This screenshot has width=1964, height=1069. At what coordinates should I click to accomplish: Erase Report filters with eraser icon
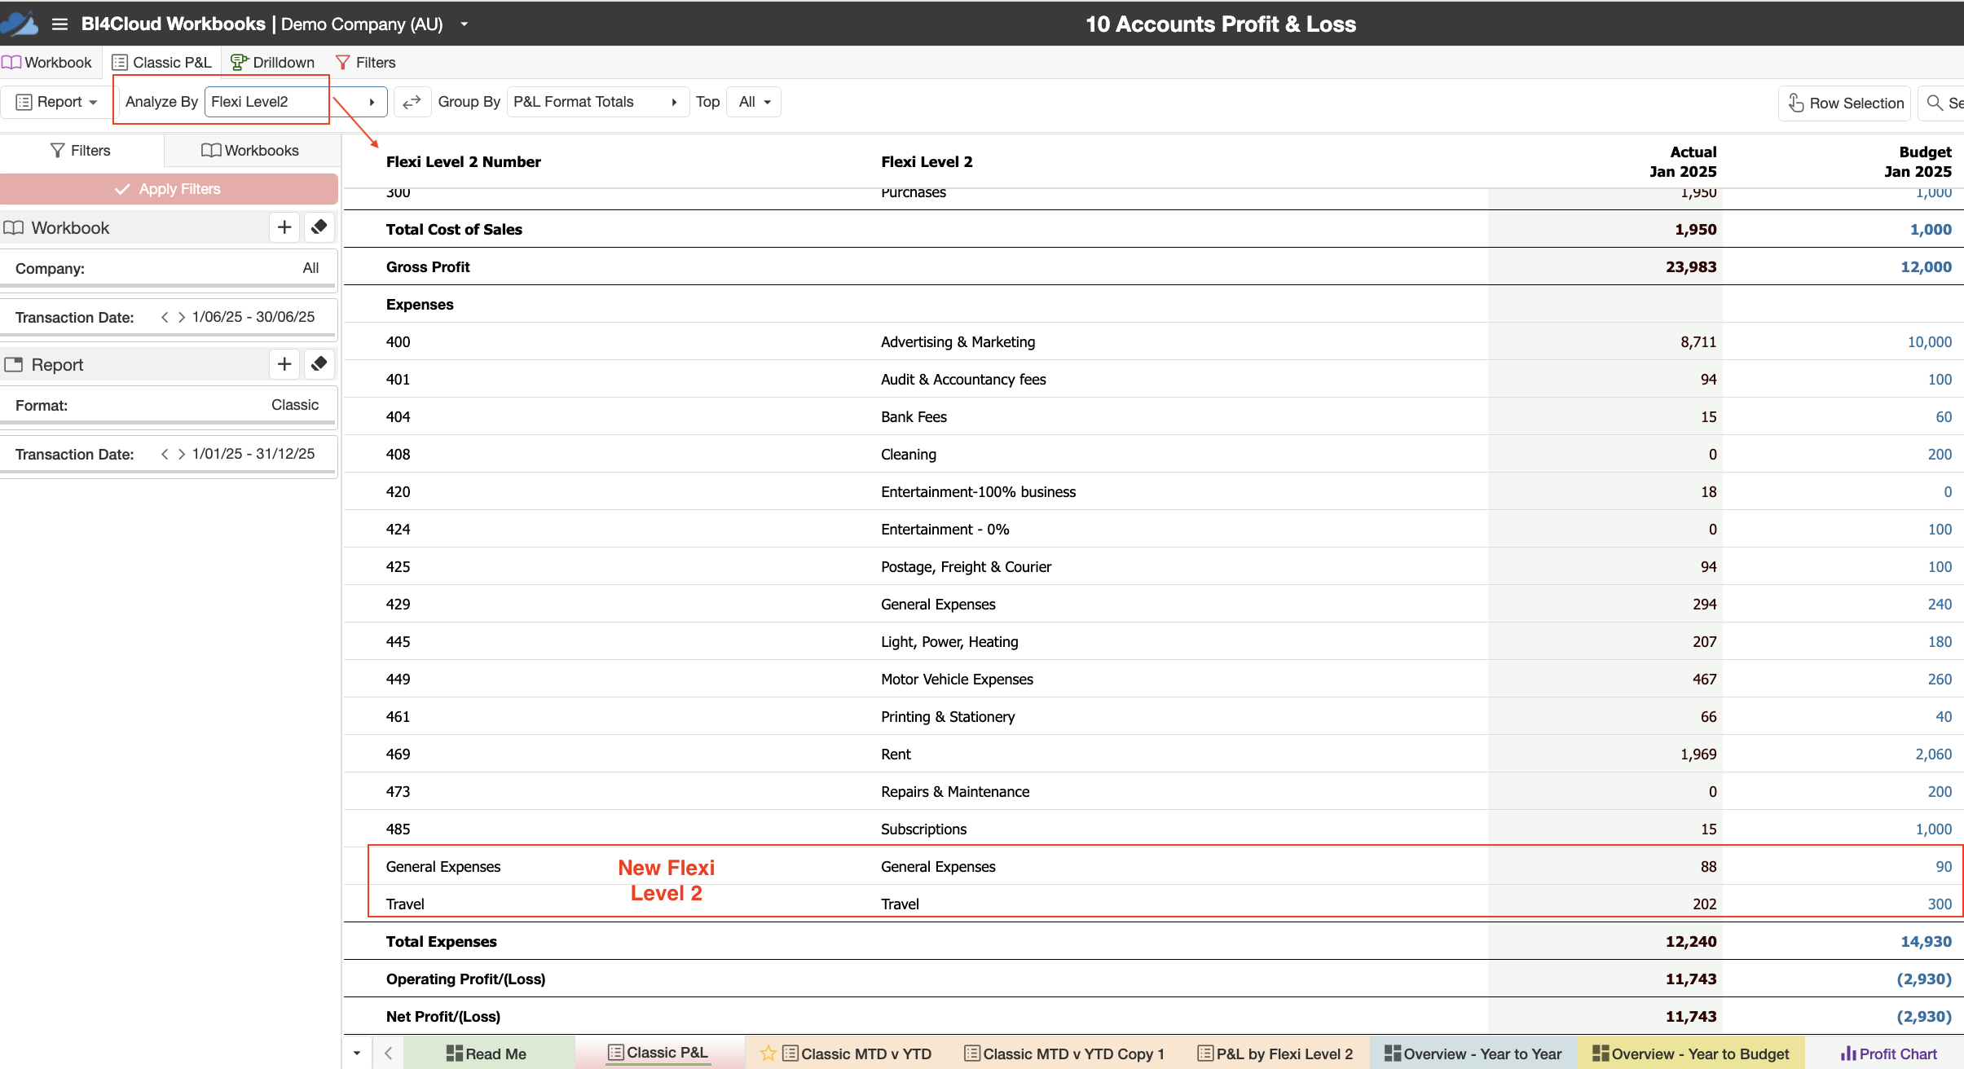pyautogui.click(x=319, y=364)
